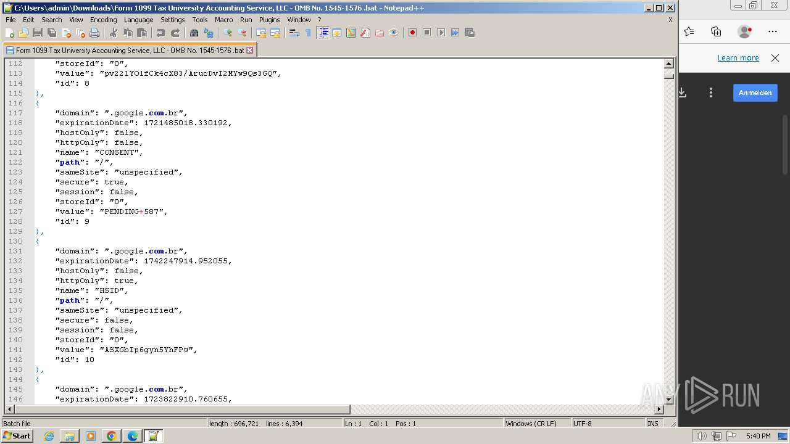790x444 pixels.
Task: Click the Copy toolbar icon
Action: point(128,33)
